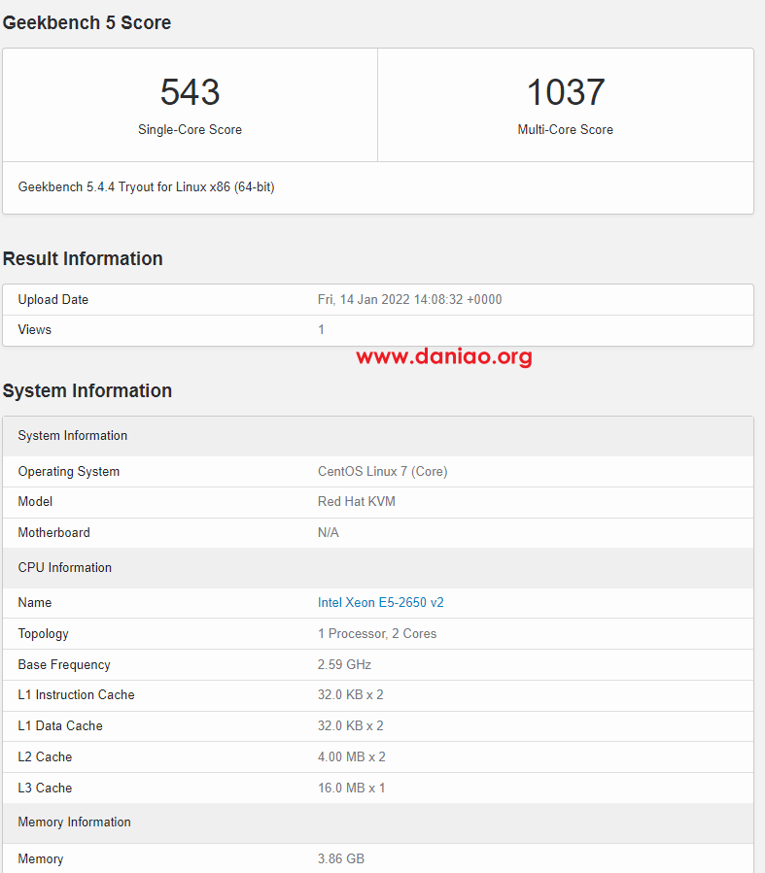Click the Name label in CPU section

[35, 602]
